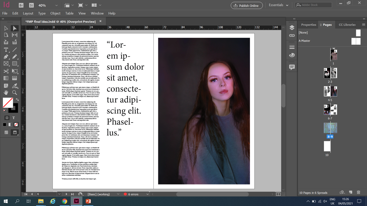Open the Color palette panel icon
367x206 pixels.
point(292,55)
